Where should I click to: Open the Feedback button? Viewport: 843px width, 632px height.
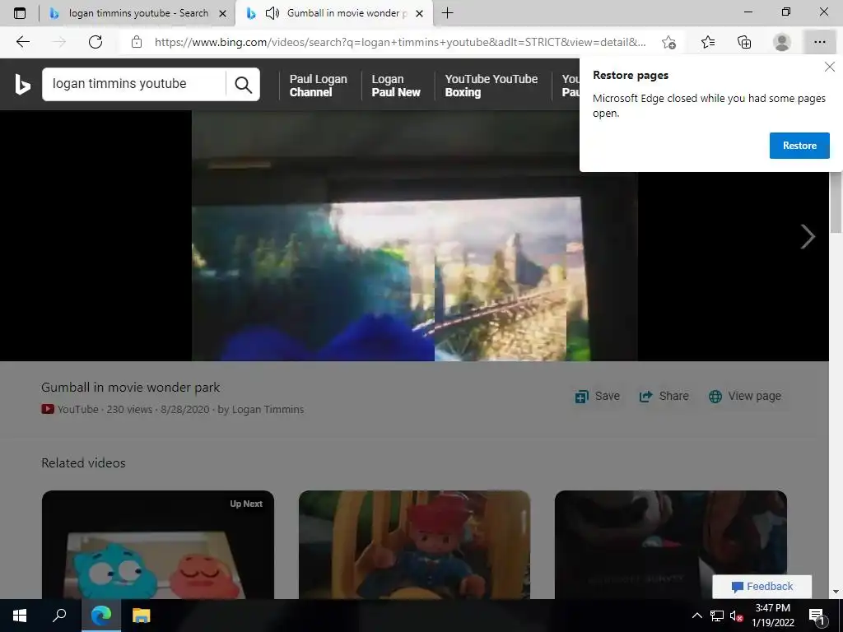pos(761,586)
